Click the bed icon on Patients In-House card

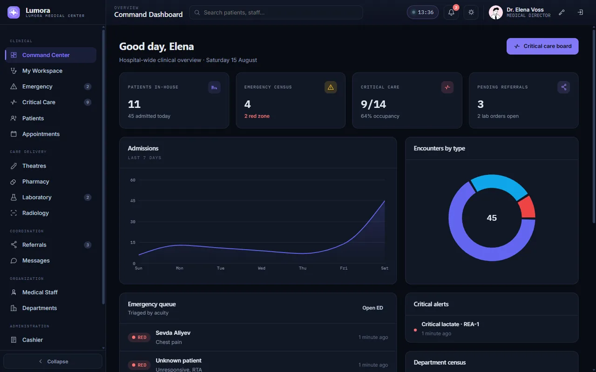click(x=214, y=87)
